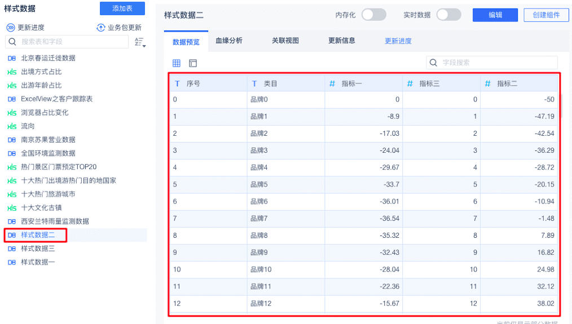
Task: Click the 添加表 button
Action: (x=122, y=8)
